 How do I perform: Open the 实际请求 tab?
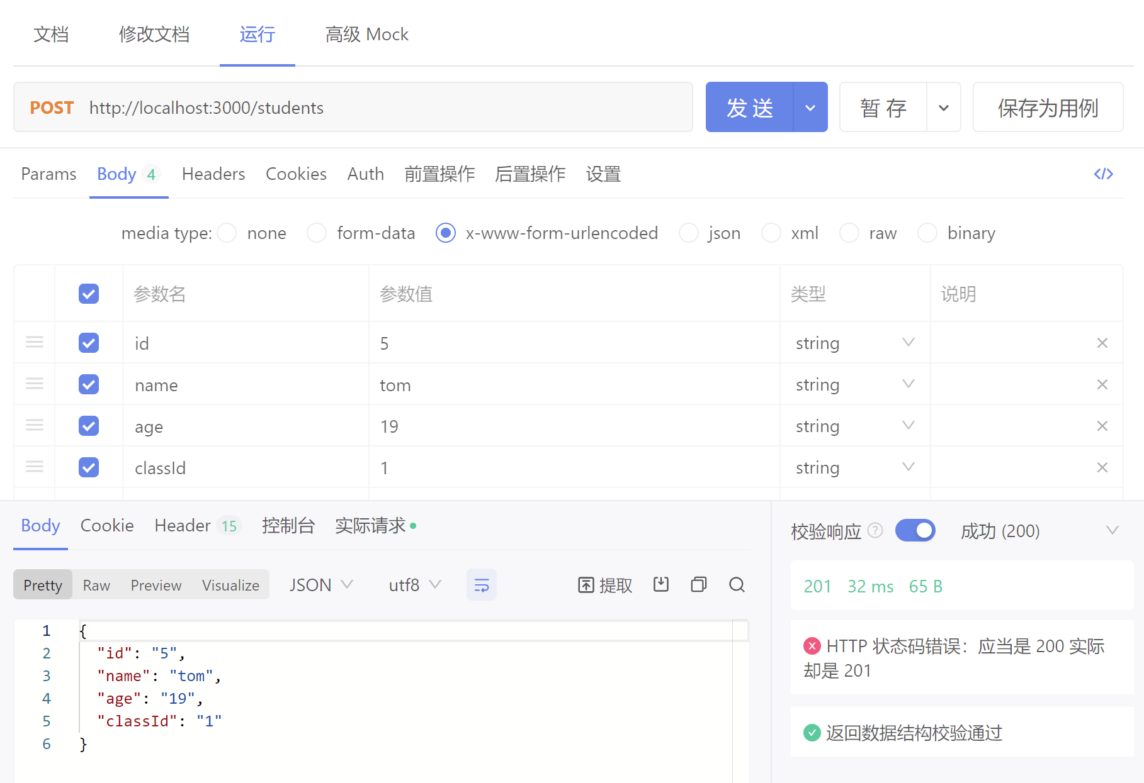[376, 525]
